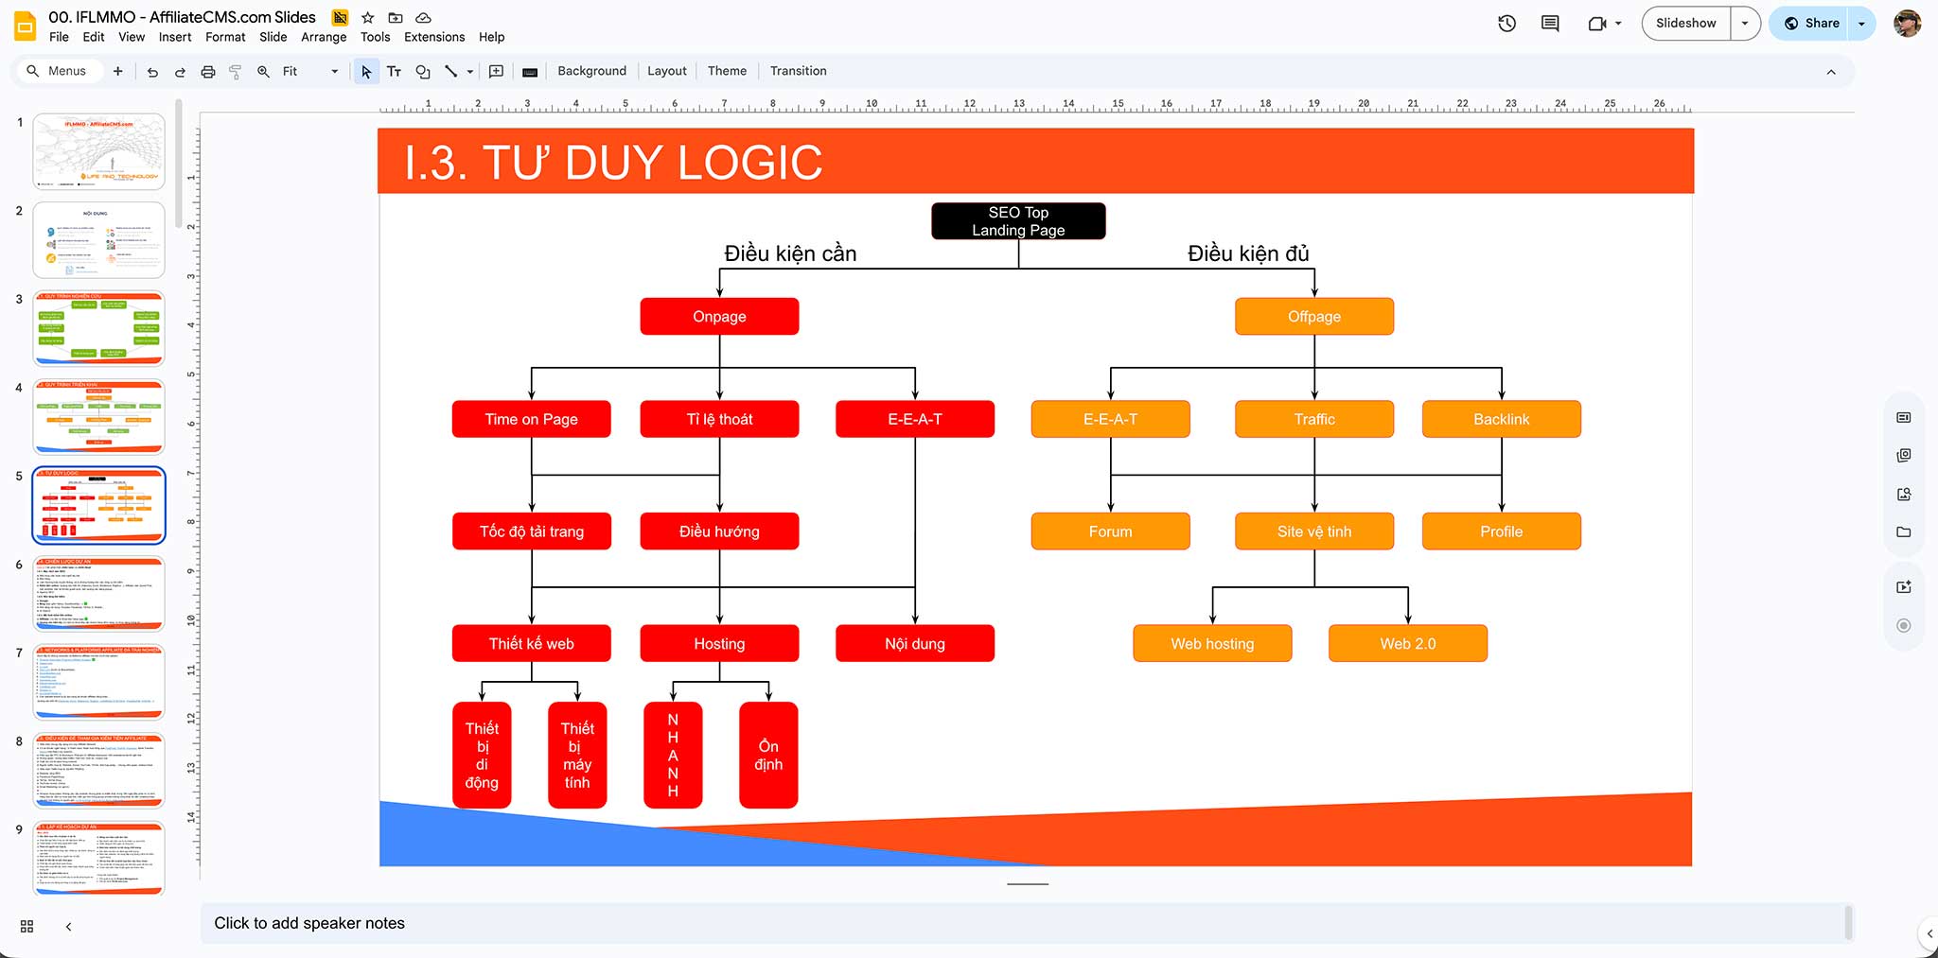Viewport: 1938px width, 958px height.
Task: Open the Tools menu
Action: (x=375, y=37)
